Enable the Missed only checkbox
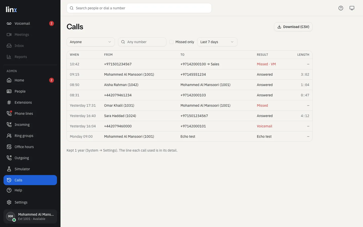 coord(171,42)
